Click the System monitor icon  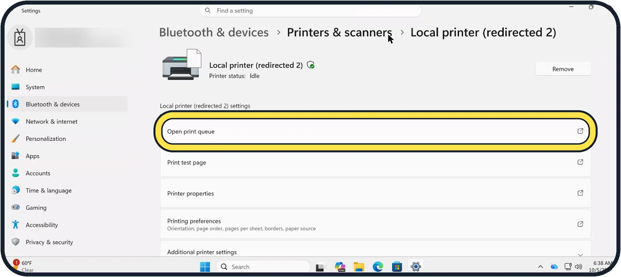15,87
